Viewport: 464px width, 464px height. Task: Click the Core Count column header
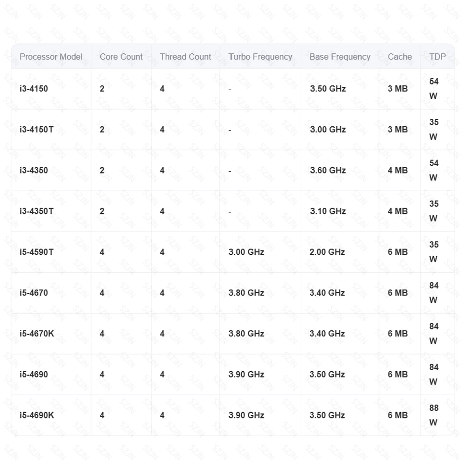pyautogui.click(x=121, y=57)
